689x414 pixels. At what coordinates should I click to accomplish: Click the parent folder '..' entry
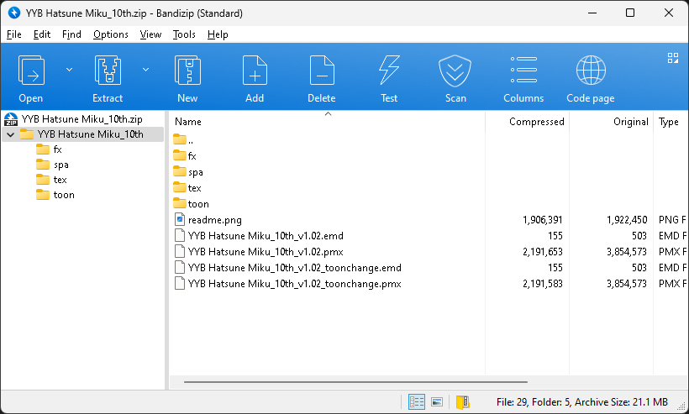coord(183,140)
